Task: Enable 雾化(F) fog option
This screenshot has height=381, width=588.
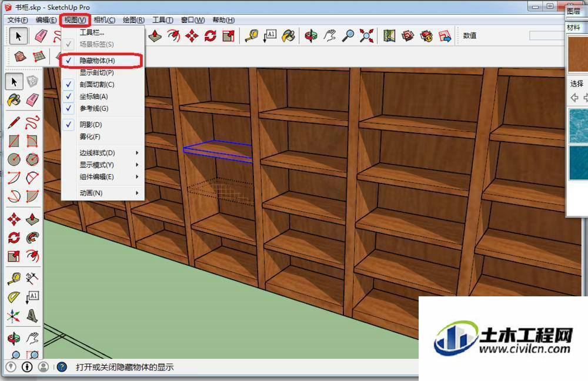Action: point(103,136)
